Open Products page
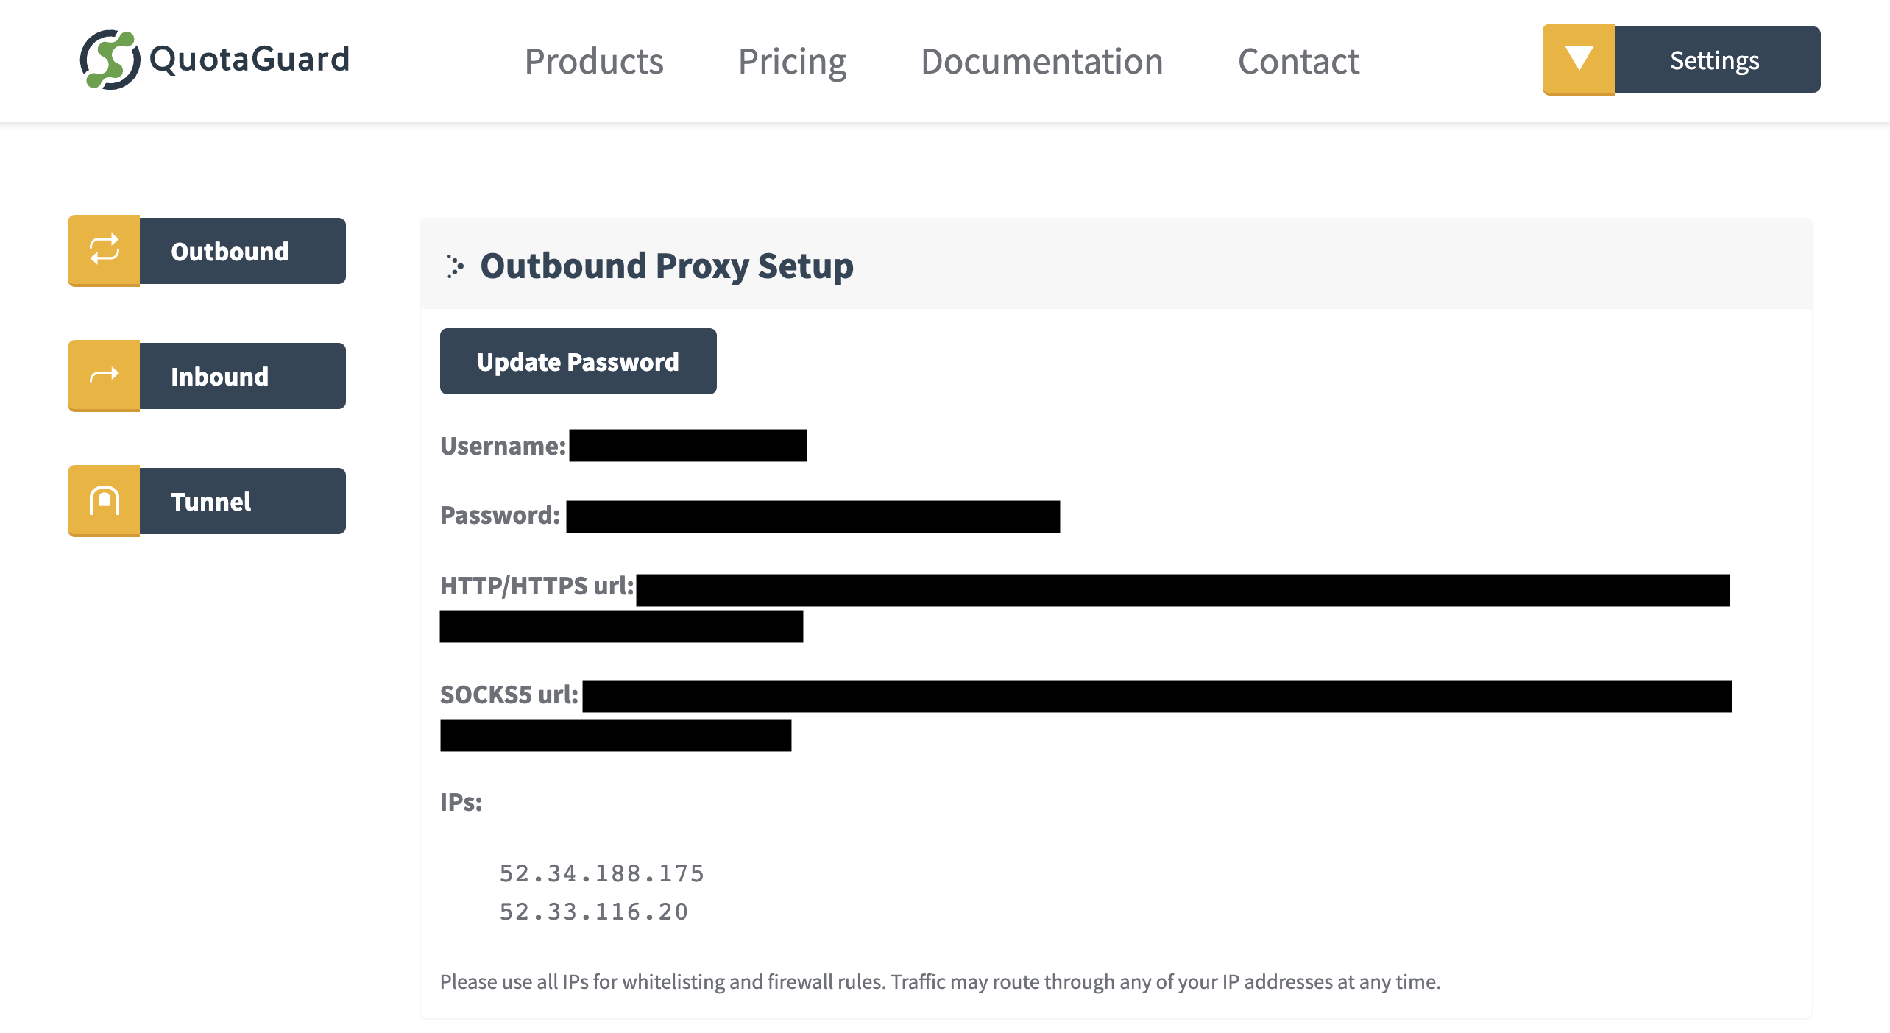 click(594, 62)
